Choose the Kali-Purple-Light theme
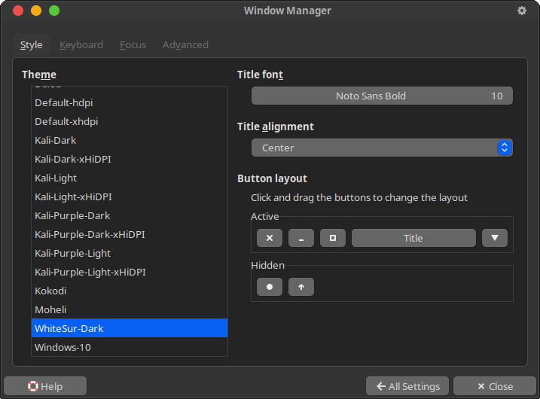This screenshot has height=399, width=540. point(130,253)
